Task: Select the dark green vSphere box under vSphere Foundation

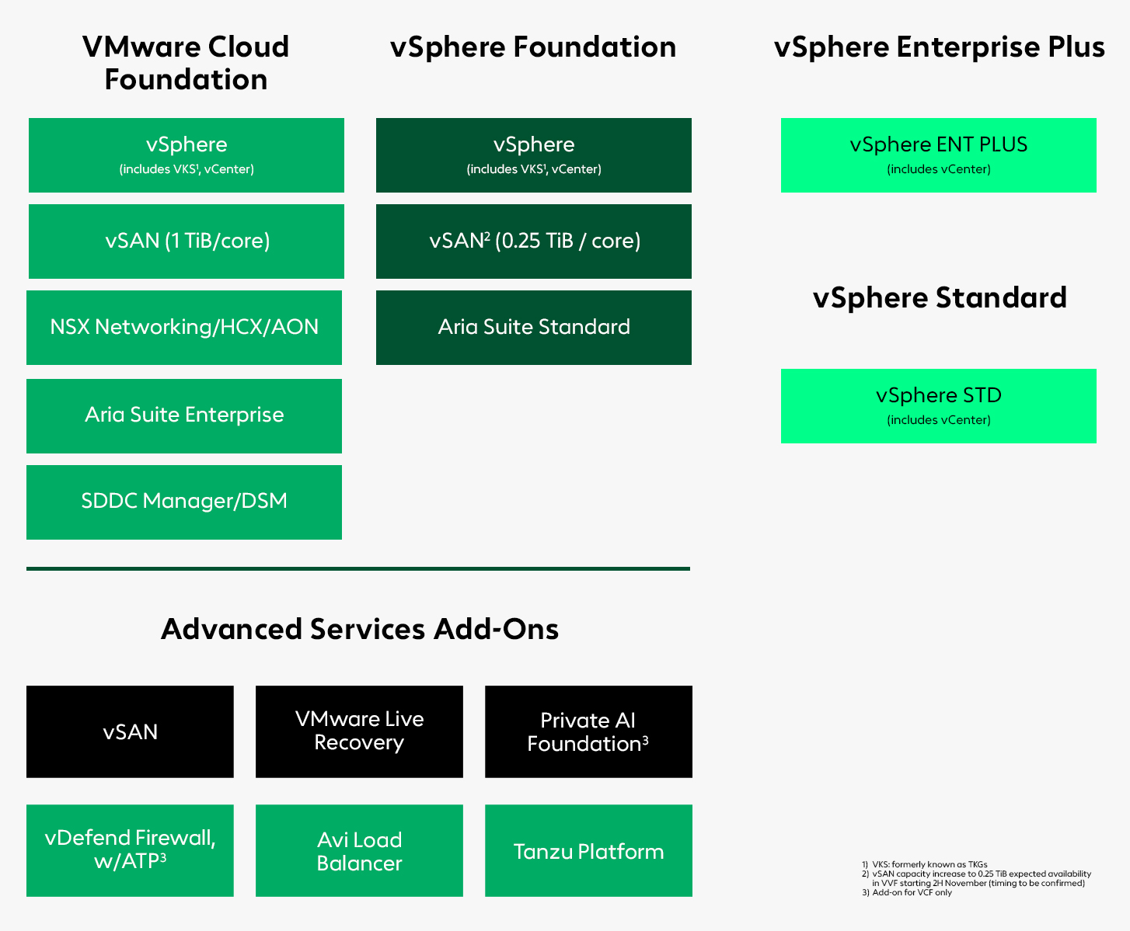Action: [534, 155]
